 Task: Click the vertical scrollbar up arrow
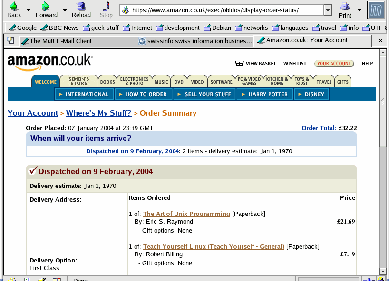pyautogui.click(x=382, y=53)
